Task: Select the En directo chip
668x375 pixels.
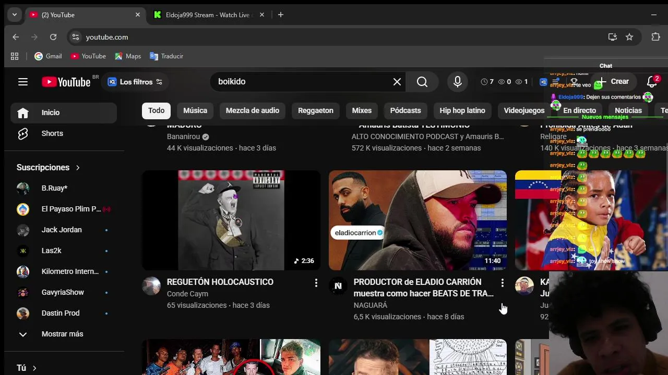Action: coord(579,110)
